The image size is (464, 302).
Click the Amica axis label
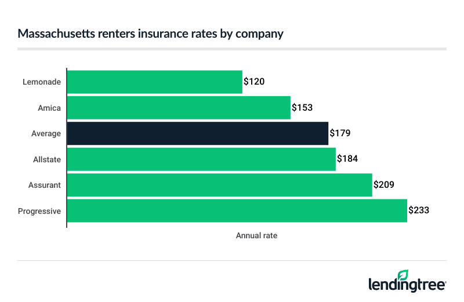click(50, 108)
